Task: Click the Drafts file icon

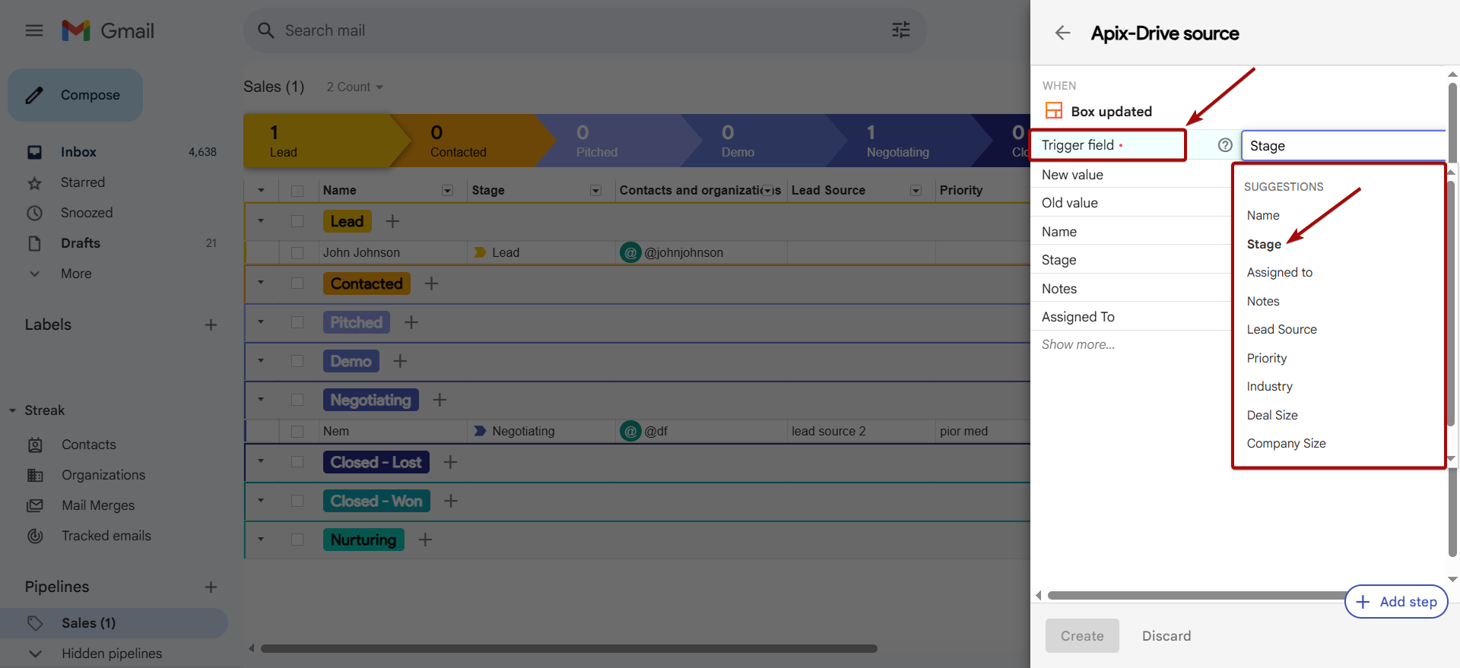Action: [x=34, y=243]
